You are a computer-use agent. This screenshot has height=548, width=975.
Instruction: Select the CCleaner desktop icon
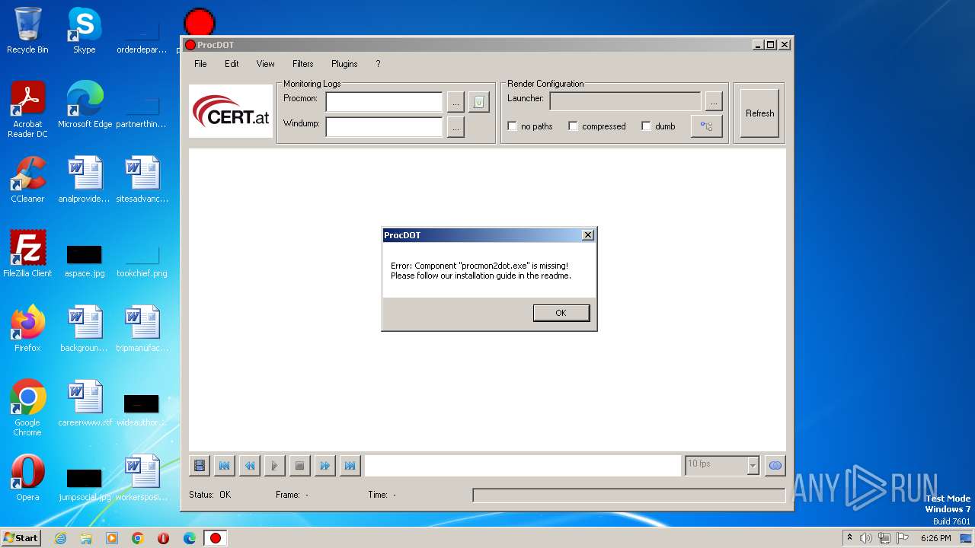pos(27,180)
